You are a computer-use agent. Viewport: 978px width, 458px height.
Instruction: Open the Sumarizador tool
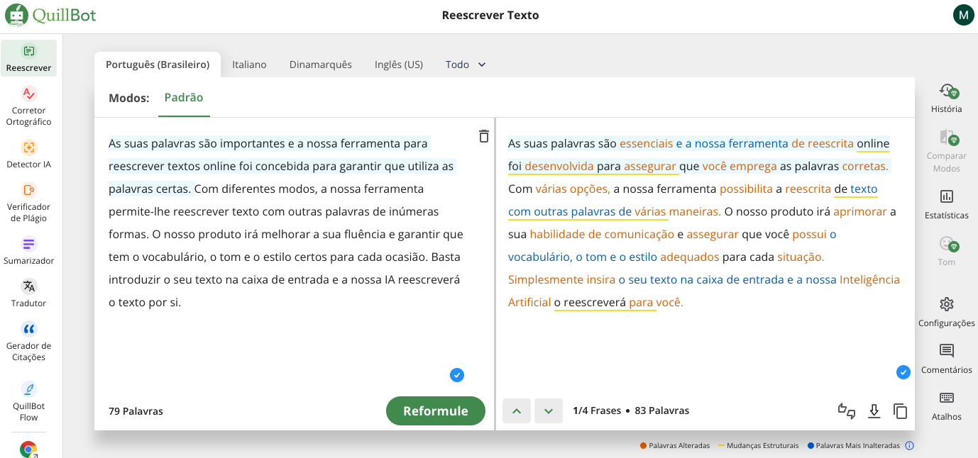coord(28,250)
